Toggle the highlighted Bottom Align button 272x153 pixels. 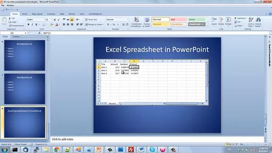click(x=72, y=20)
